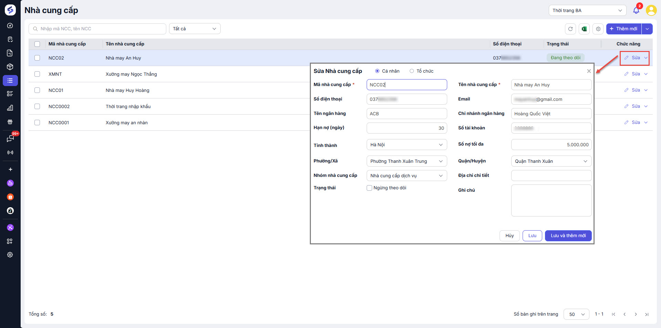Open the Nhóm nhà cung cấp dropdown

(407, 176)
